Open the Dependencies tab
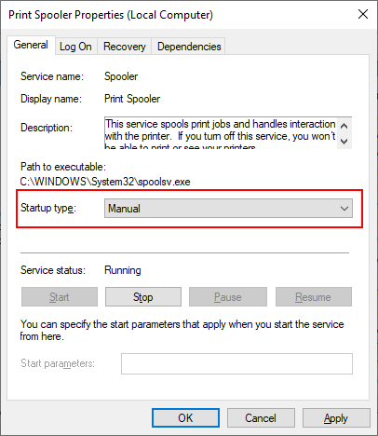This screenshot has width=378, height=436. coord(189,47)
